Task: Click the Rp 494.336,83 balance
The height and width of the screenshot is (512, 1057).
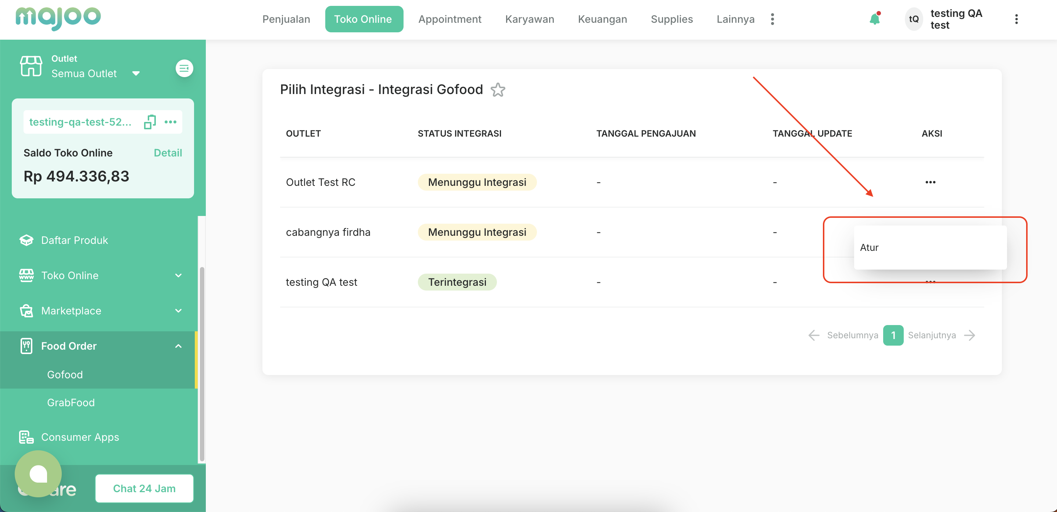Action: [x=76, y=176]
